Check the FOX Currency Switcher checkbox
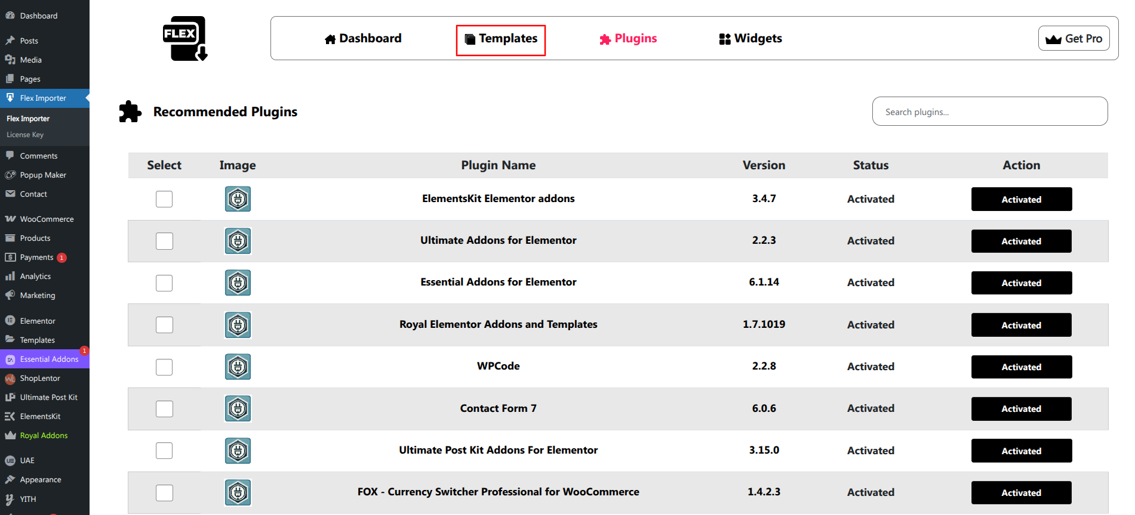This screenshot has height=515, width=1135. 164,492
